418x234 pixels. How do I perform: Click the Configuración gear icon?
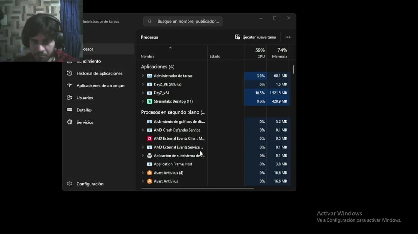pos(69,184)
